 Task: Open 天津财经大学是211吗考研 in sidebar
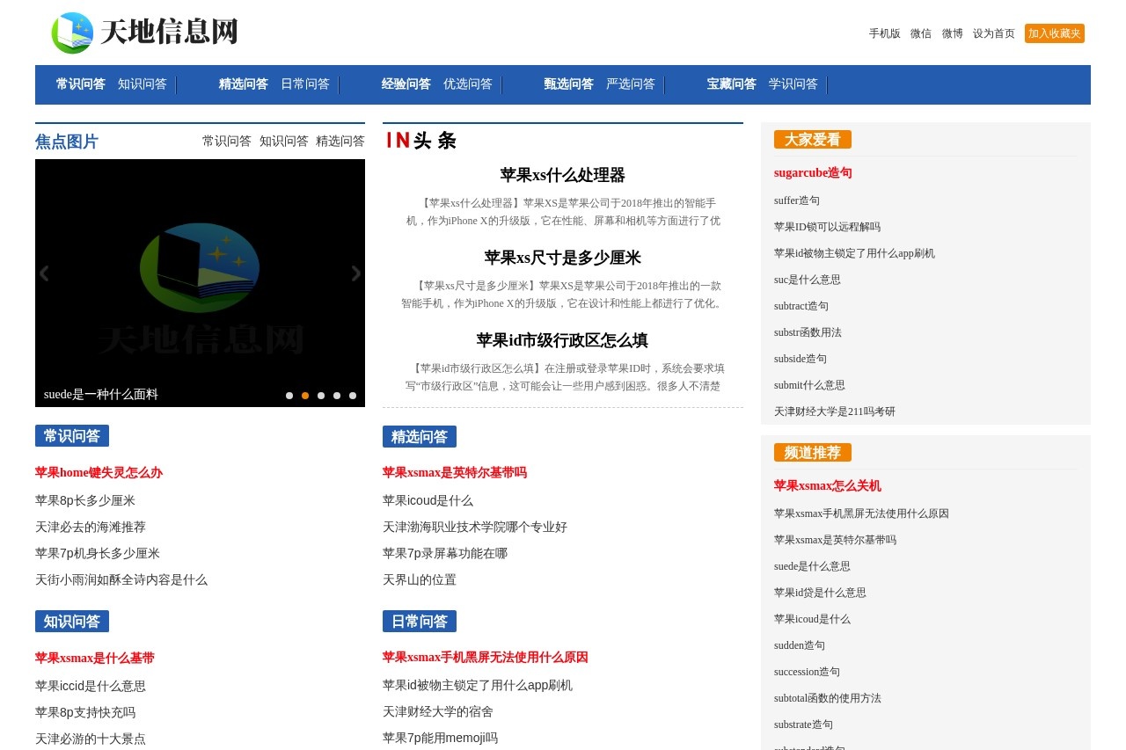(835, 411)
